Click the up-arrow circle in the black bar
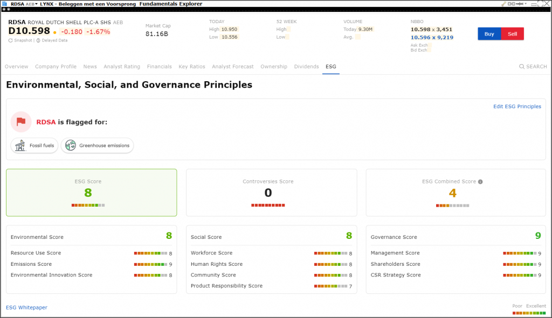The height and width of the screenshot is (318, 552). pos(4,9)
